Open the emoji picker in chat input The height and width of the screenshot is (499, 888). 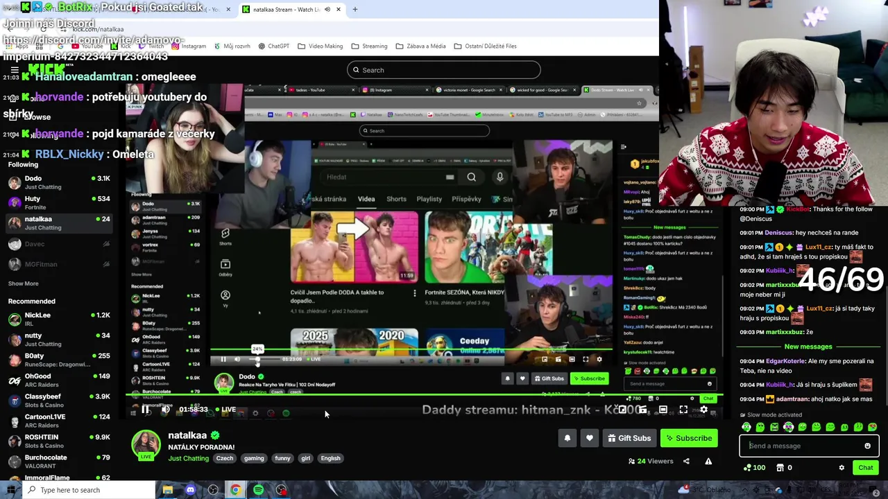pos(867,446)
